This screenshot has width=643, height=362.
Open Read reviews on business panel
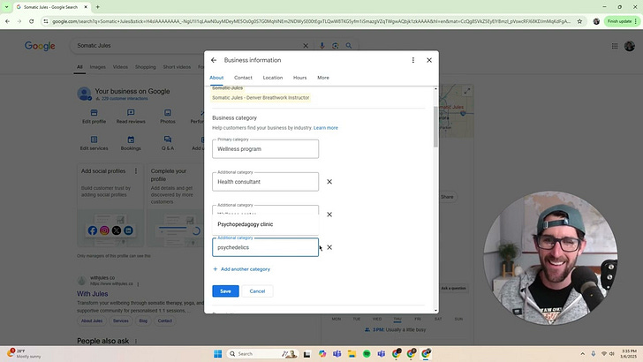click(131, 117)
